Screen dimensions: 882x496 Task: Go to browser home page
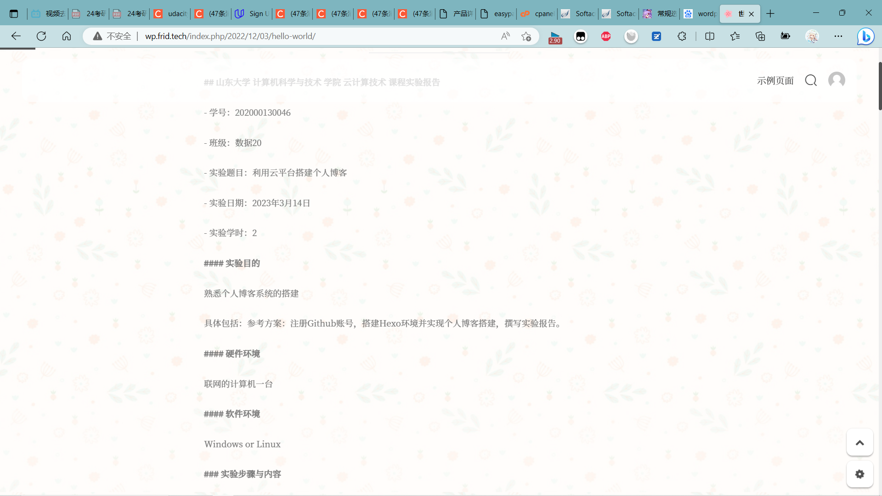coord(67,36)
